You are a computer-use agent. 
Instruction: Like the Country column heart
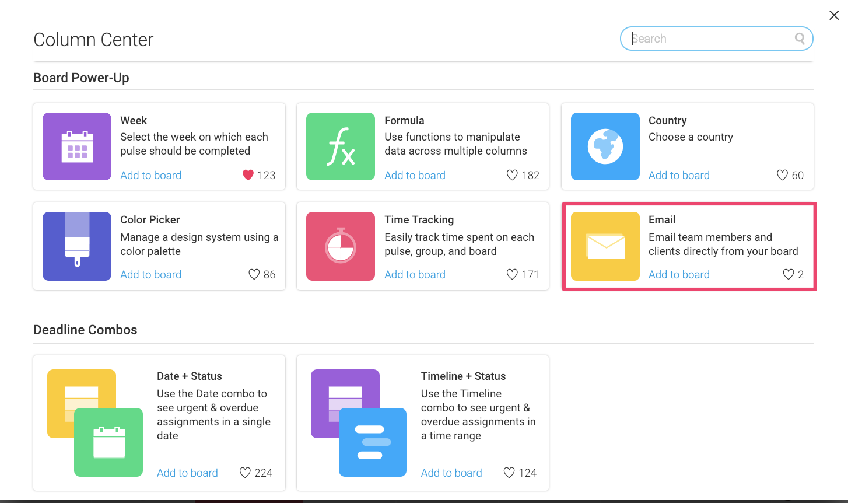(x=782, y=175)
